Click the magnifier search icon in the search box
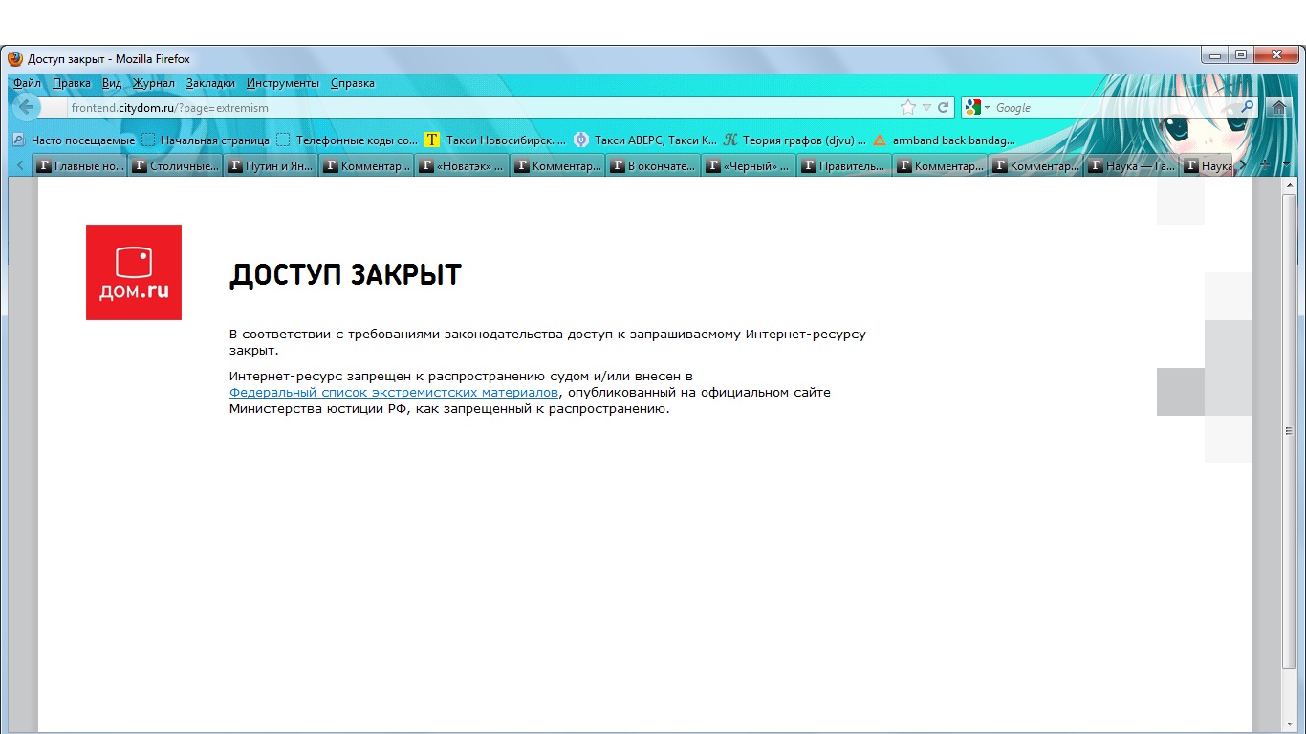 [x=1247, y=108]
